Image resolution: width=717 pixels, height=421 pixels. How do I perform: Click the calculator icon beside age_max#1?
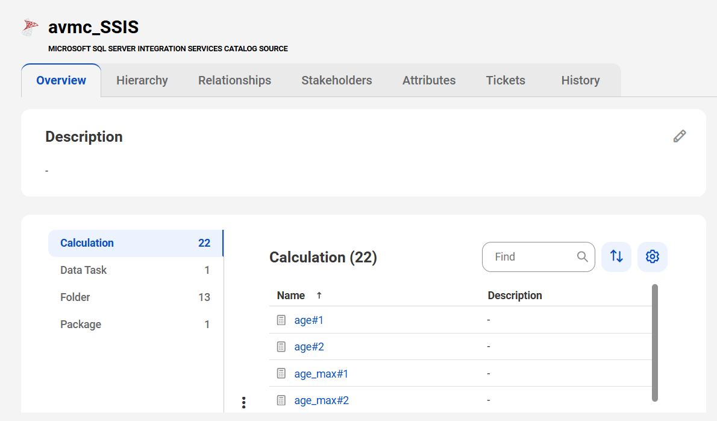[x=281, y=374]
